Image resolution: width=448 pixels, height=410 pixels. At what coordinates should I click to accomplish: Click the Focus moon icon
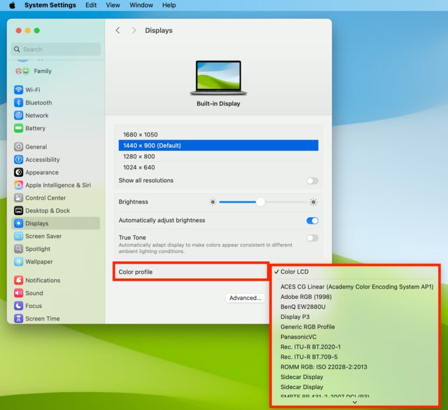point(19,306)
